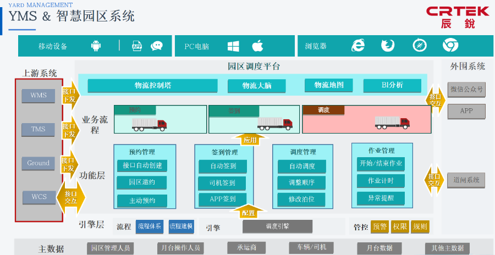
Task: Click the APP file icon
Action: 137,46
